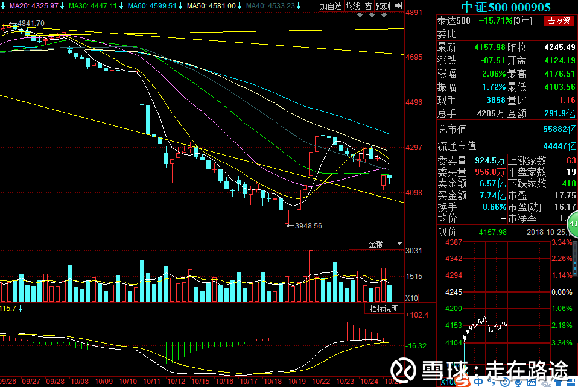Open the Sogou emoji smiley icon
This screenshot has height=387, width=578.
click(504, 382)
